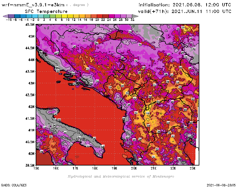The width and height of the screenshot is (242, 187).
Task: Click the purple -10 to -8 legend swatch
Action: coord(11,16)
